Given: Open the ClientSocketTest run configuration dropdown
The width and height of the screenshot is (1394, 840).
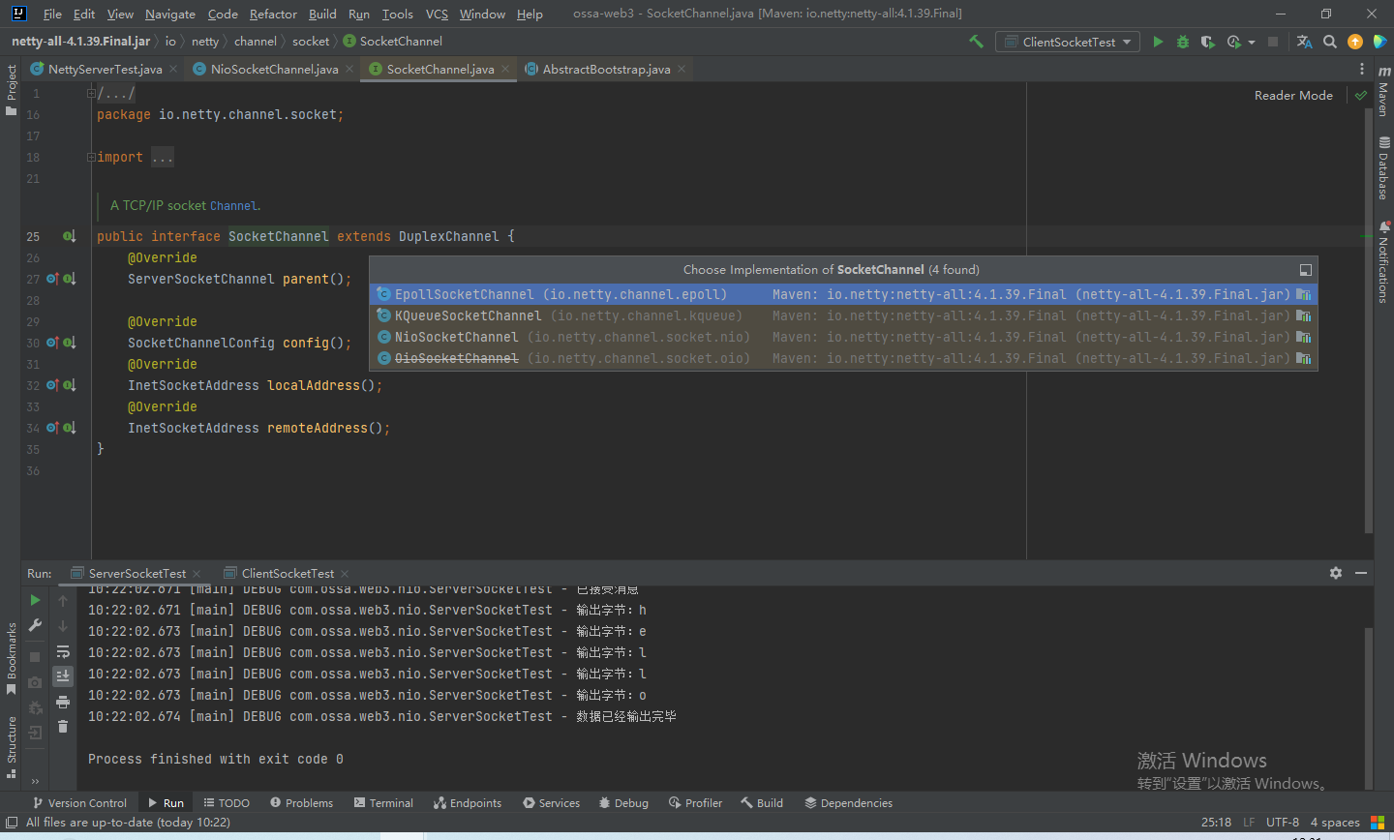Looking at the screenshot, I should 1068,42.
